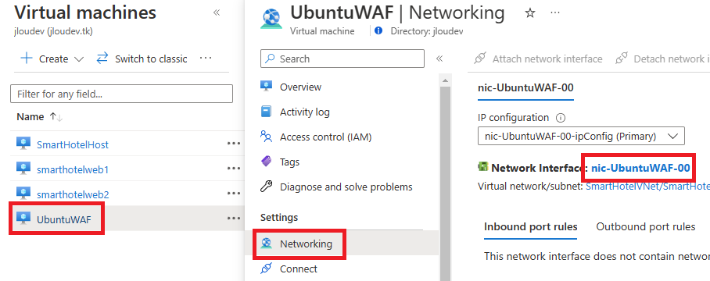Open the nic-UbuntuWAF-00 network interface link
Screen dimensions: 710x281
(x=640, y=168)
